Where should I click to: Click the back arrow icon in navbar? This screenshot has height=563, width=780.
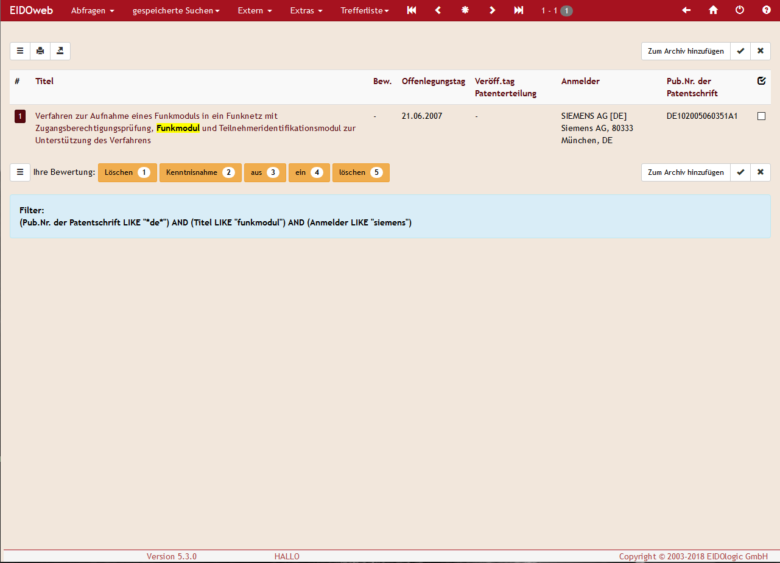point(686,10)
